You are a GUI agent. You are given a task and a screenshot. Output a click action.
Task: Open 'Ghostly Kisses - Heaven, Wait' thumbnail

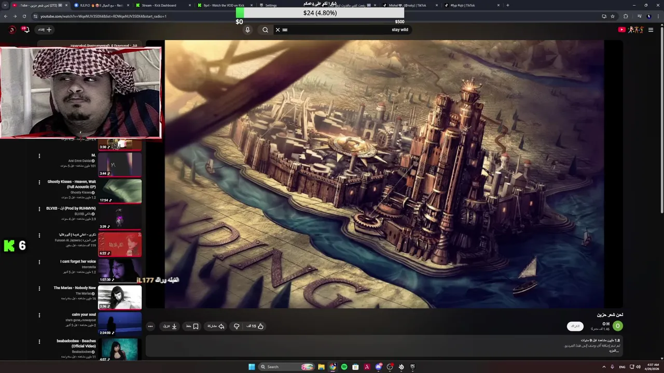pos(120,191)
